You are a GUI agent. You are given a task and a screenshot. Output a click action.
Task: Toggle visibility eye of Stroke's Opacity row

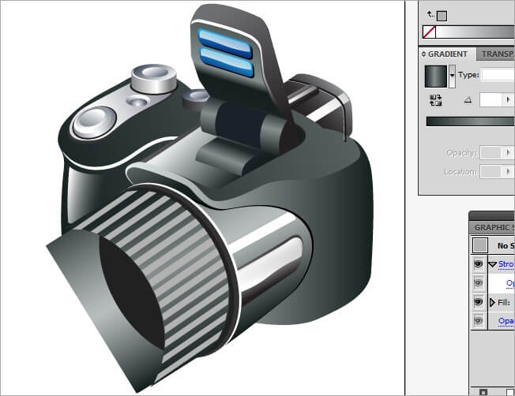click(478, 283)
